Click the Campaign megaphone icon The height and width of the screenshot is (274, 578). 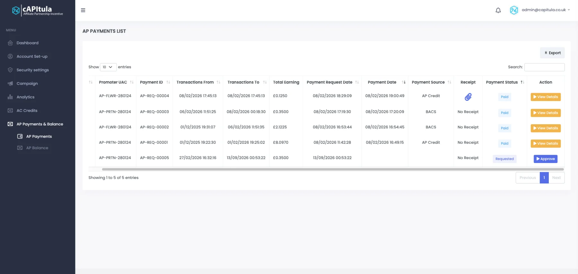tap(10, 83)
